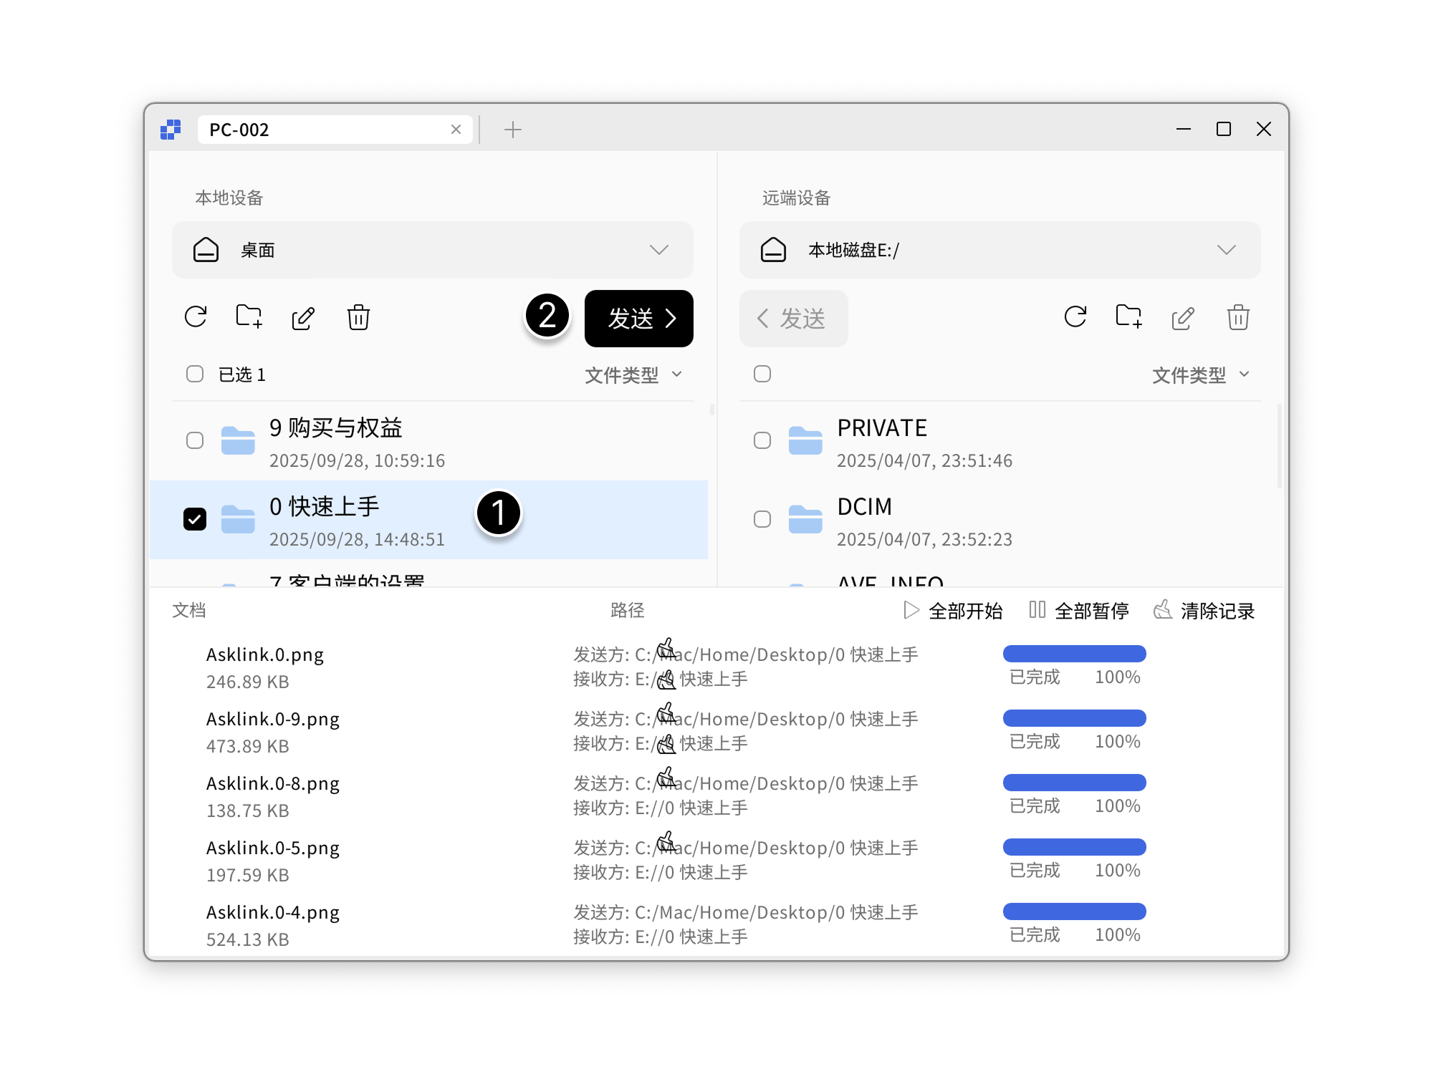
Task: Delete selected item from local device
Action: pos(358,317)
